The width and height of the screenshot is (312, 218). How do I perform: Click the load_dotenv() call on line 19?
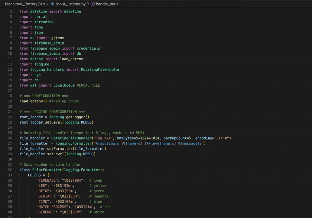pos(32,101)
